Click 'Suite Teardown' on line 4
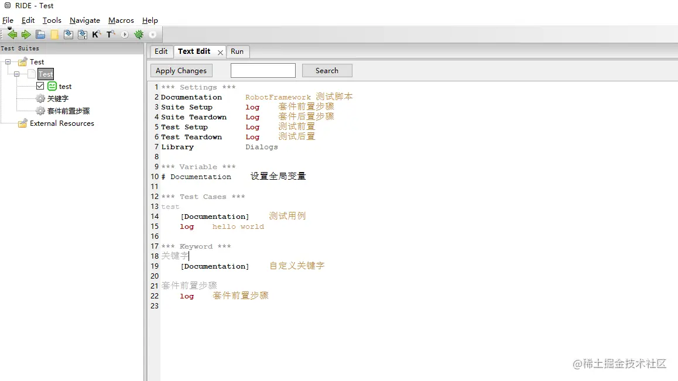 pyautogui.click(x=194, y=117)
